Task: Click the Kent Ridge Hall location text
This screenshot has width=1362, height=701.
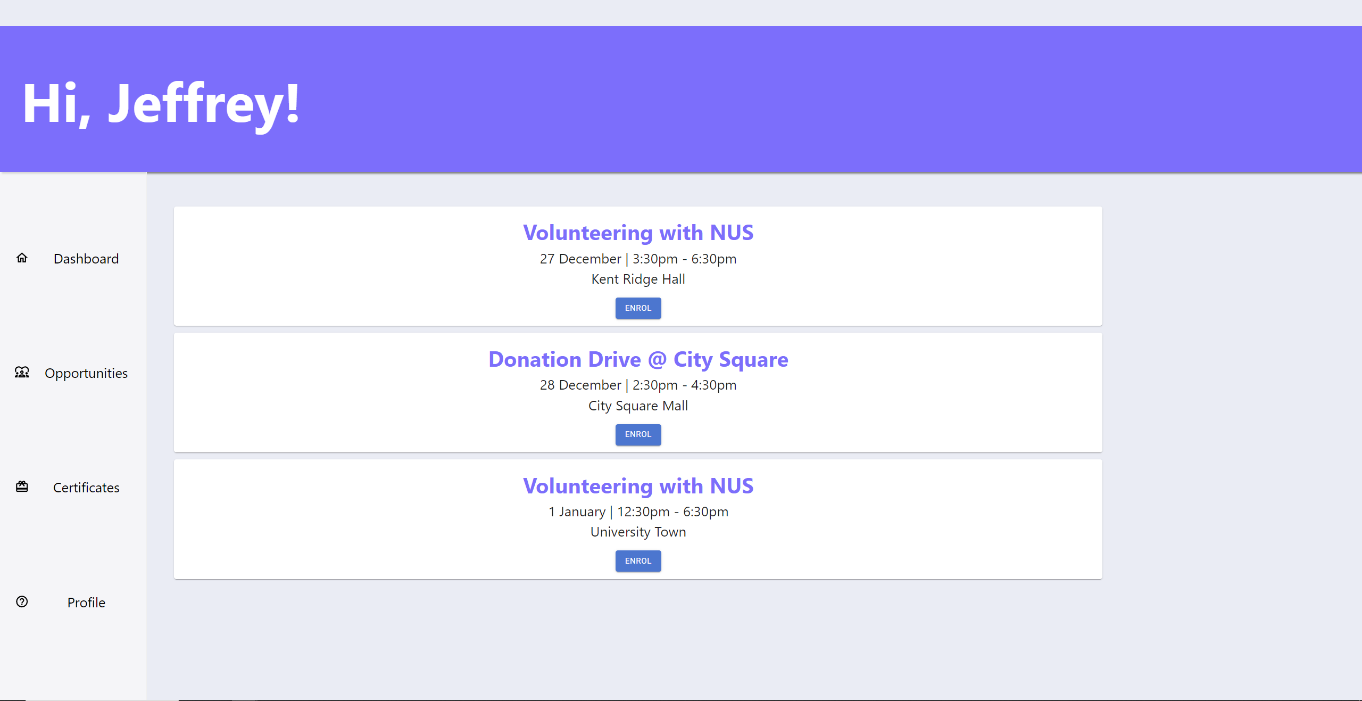Action: (x=638, y=279)
